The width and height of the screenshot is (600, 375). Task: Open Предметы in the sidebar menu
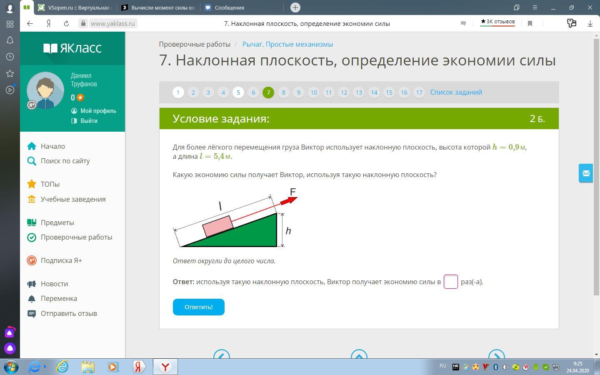tap(57, 222)
